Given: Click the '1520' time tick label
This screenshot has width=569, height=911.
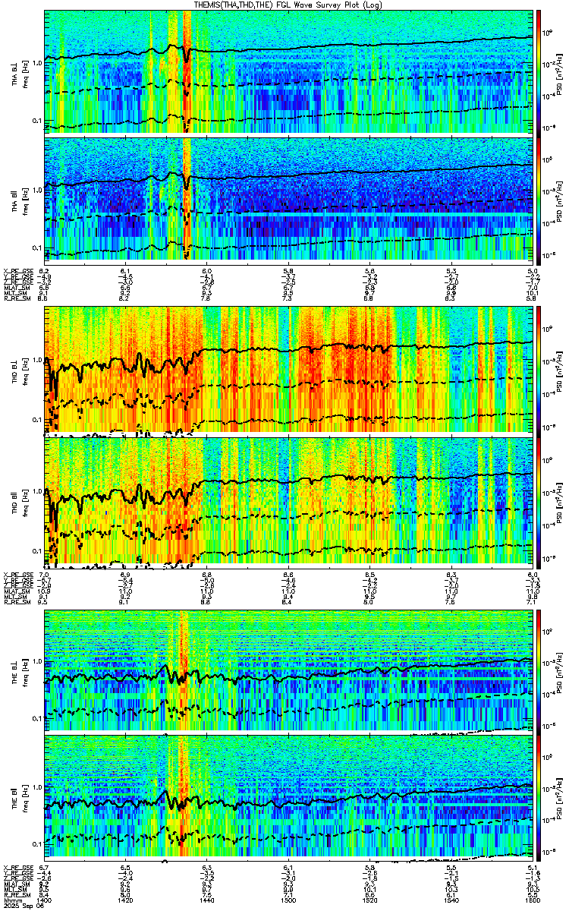Looking at the screenshot, I should (x=369, y=899).
